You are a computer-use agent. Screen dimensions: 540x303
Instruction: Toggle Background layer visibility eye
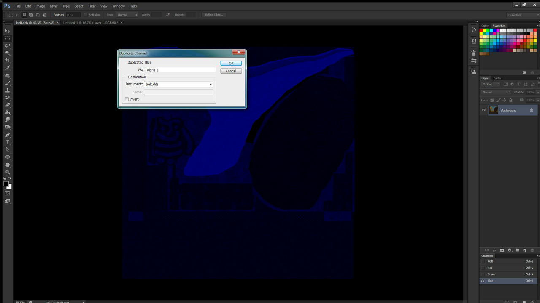pyautogui.click(x=484, y=110)
